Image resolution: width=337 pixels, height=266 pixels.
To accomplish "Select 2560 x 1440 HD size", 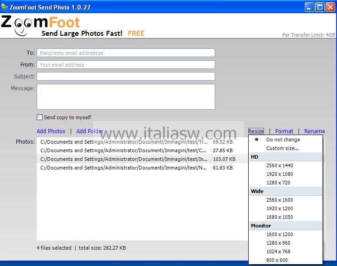I will (286, 165).
